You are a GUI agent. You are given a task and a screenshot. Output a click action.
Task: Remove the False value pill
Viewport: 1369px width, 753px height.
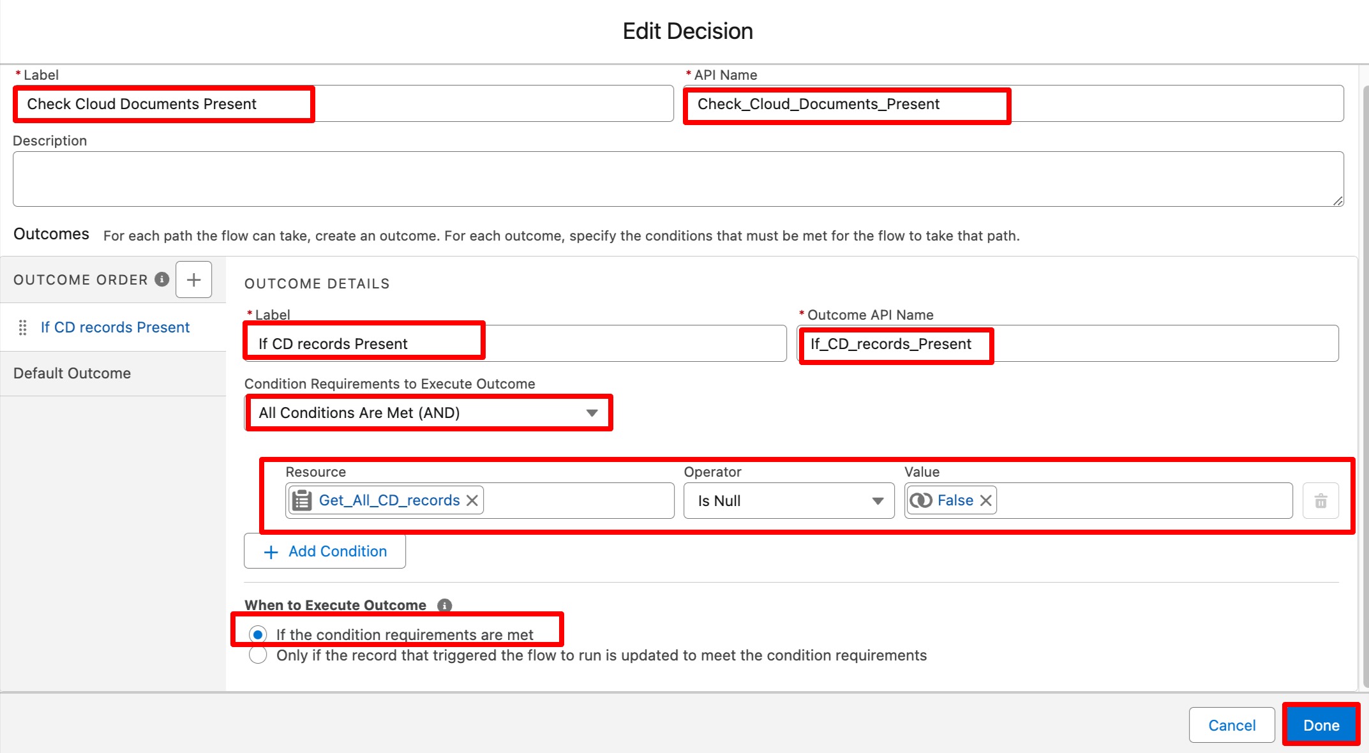[x=986, y=500]
